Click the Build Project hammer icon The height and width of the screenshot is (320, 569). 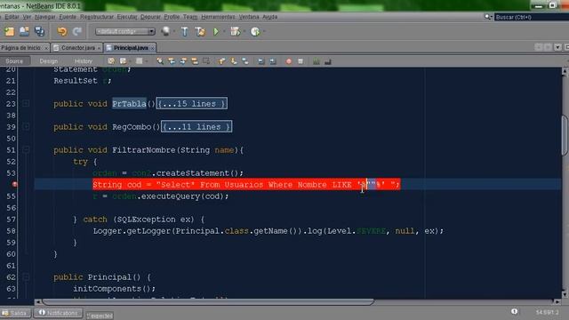coord(184,32)
